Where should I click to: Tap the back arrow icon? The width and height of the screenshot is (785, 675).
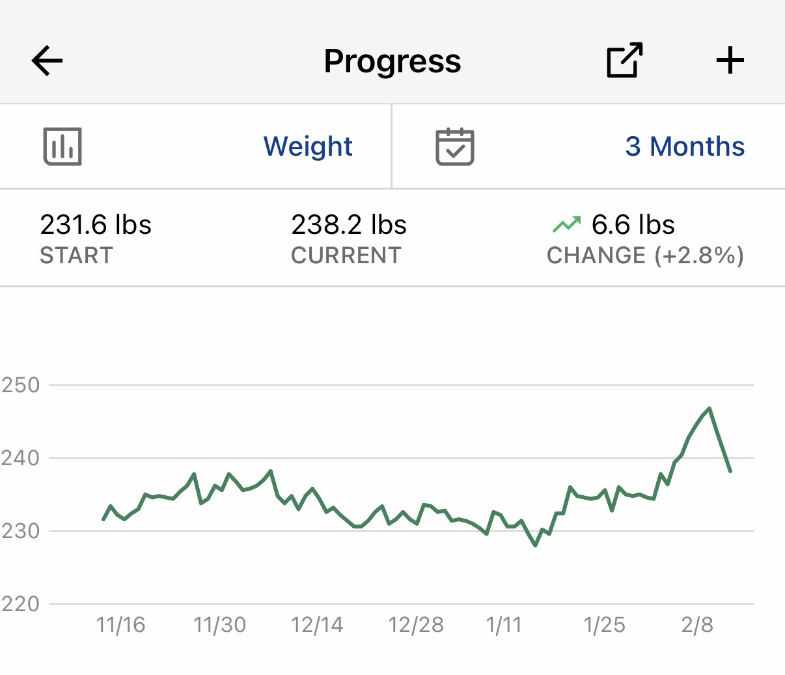(47, 61)
